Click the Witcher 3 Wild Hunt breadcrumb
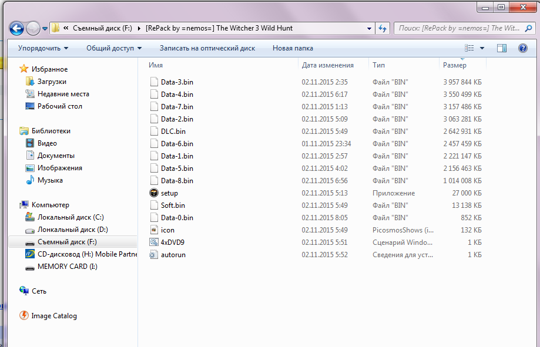The height and width of the screenshot is (347, 540). [219, 28]
